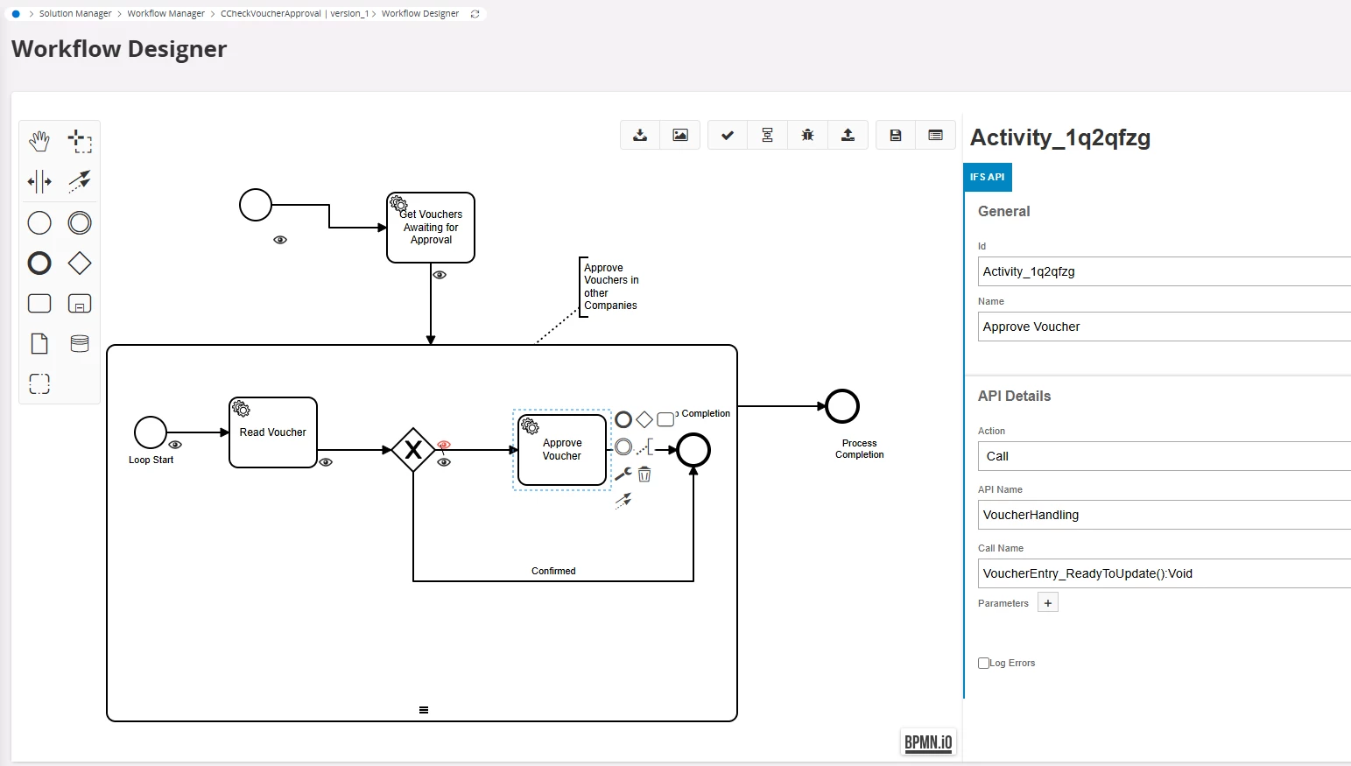
Task: Go to Solution Manager breadcrumb
Action: [x=75, y=14]
